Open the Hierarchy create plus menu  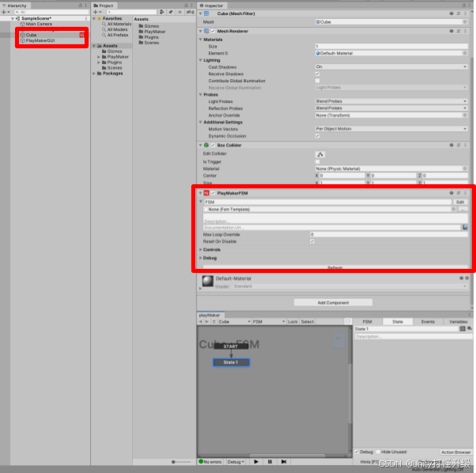[x=6, y=12]
